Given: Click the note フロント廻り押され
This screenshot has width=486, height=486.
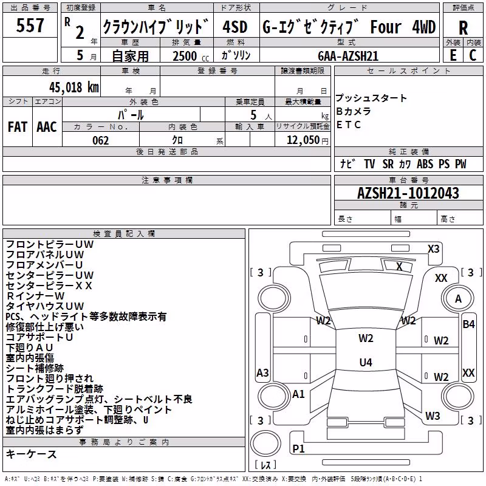Looking at the screenshot, I should (50, 378).
